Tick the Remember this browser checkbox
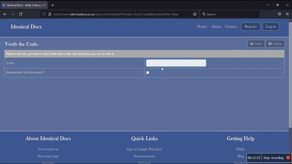The image size is (292, 164). pos(148,72)
